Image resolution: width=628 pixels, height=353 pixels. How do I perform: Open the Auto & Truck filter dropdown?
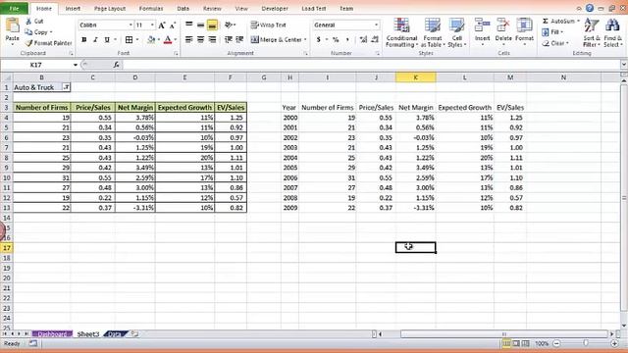[66, 87]
